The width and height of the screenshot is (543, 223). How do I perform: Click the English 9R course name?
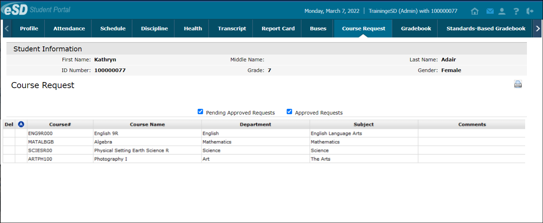[x=106, y=133]
